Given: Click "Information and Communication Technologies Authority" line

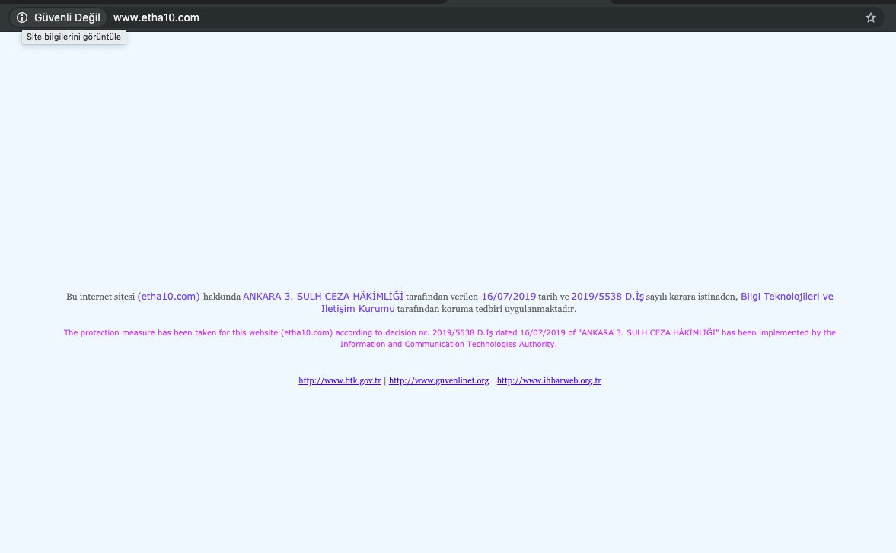Looking at the screenshot, I should click(448, 344).
